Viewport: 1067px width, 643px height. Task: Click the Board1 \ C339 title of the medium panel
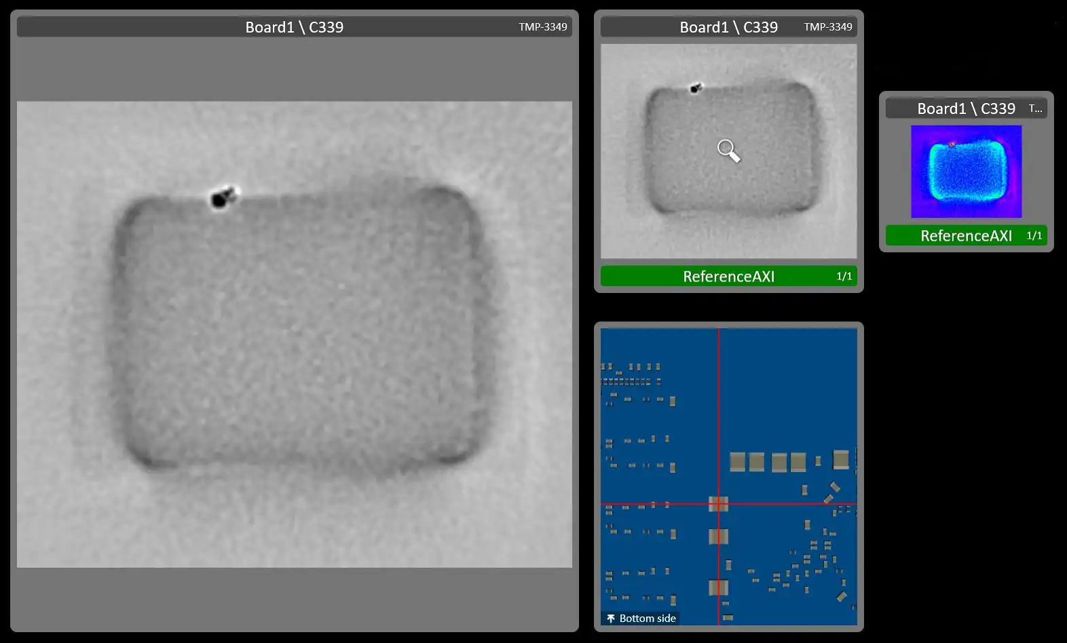tap(729, 27)
